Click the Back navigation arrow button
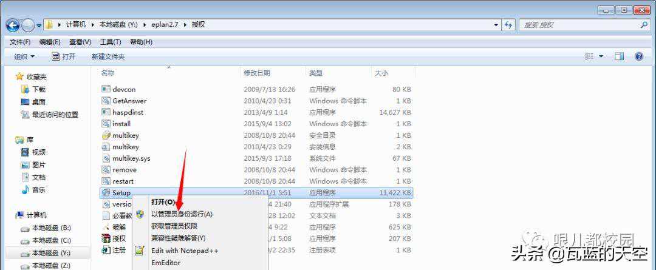Image resolution: width=656 pixels, height=270 pixels. click(x=13, y=25)
